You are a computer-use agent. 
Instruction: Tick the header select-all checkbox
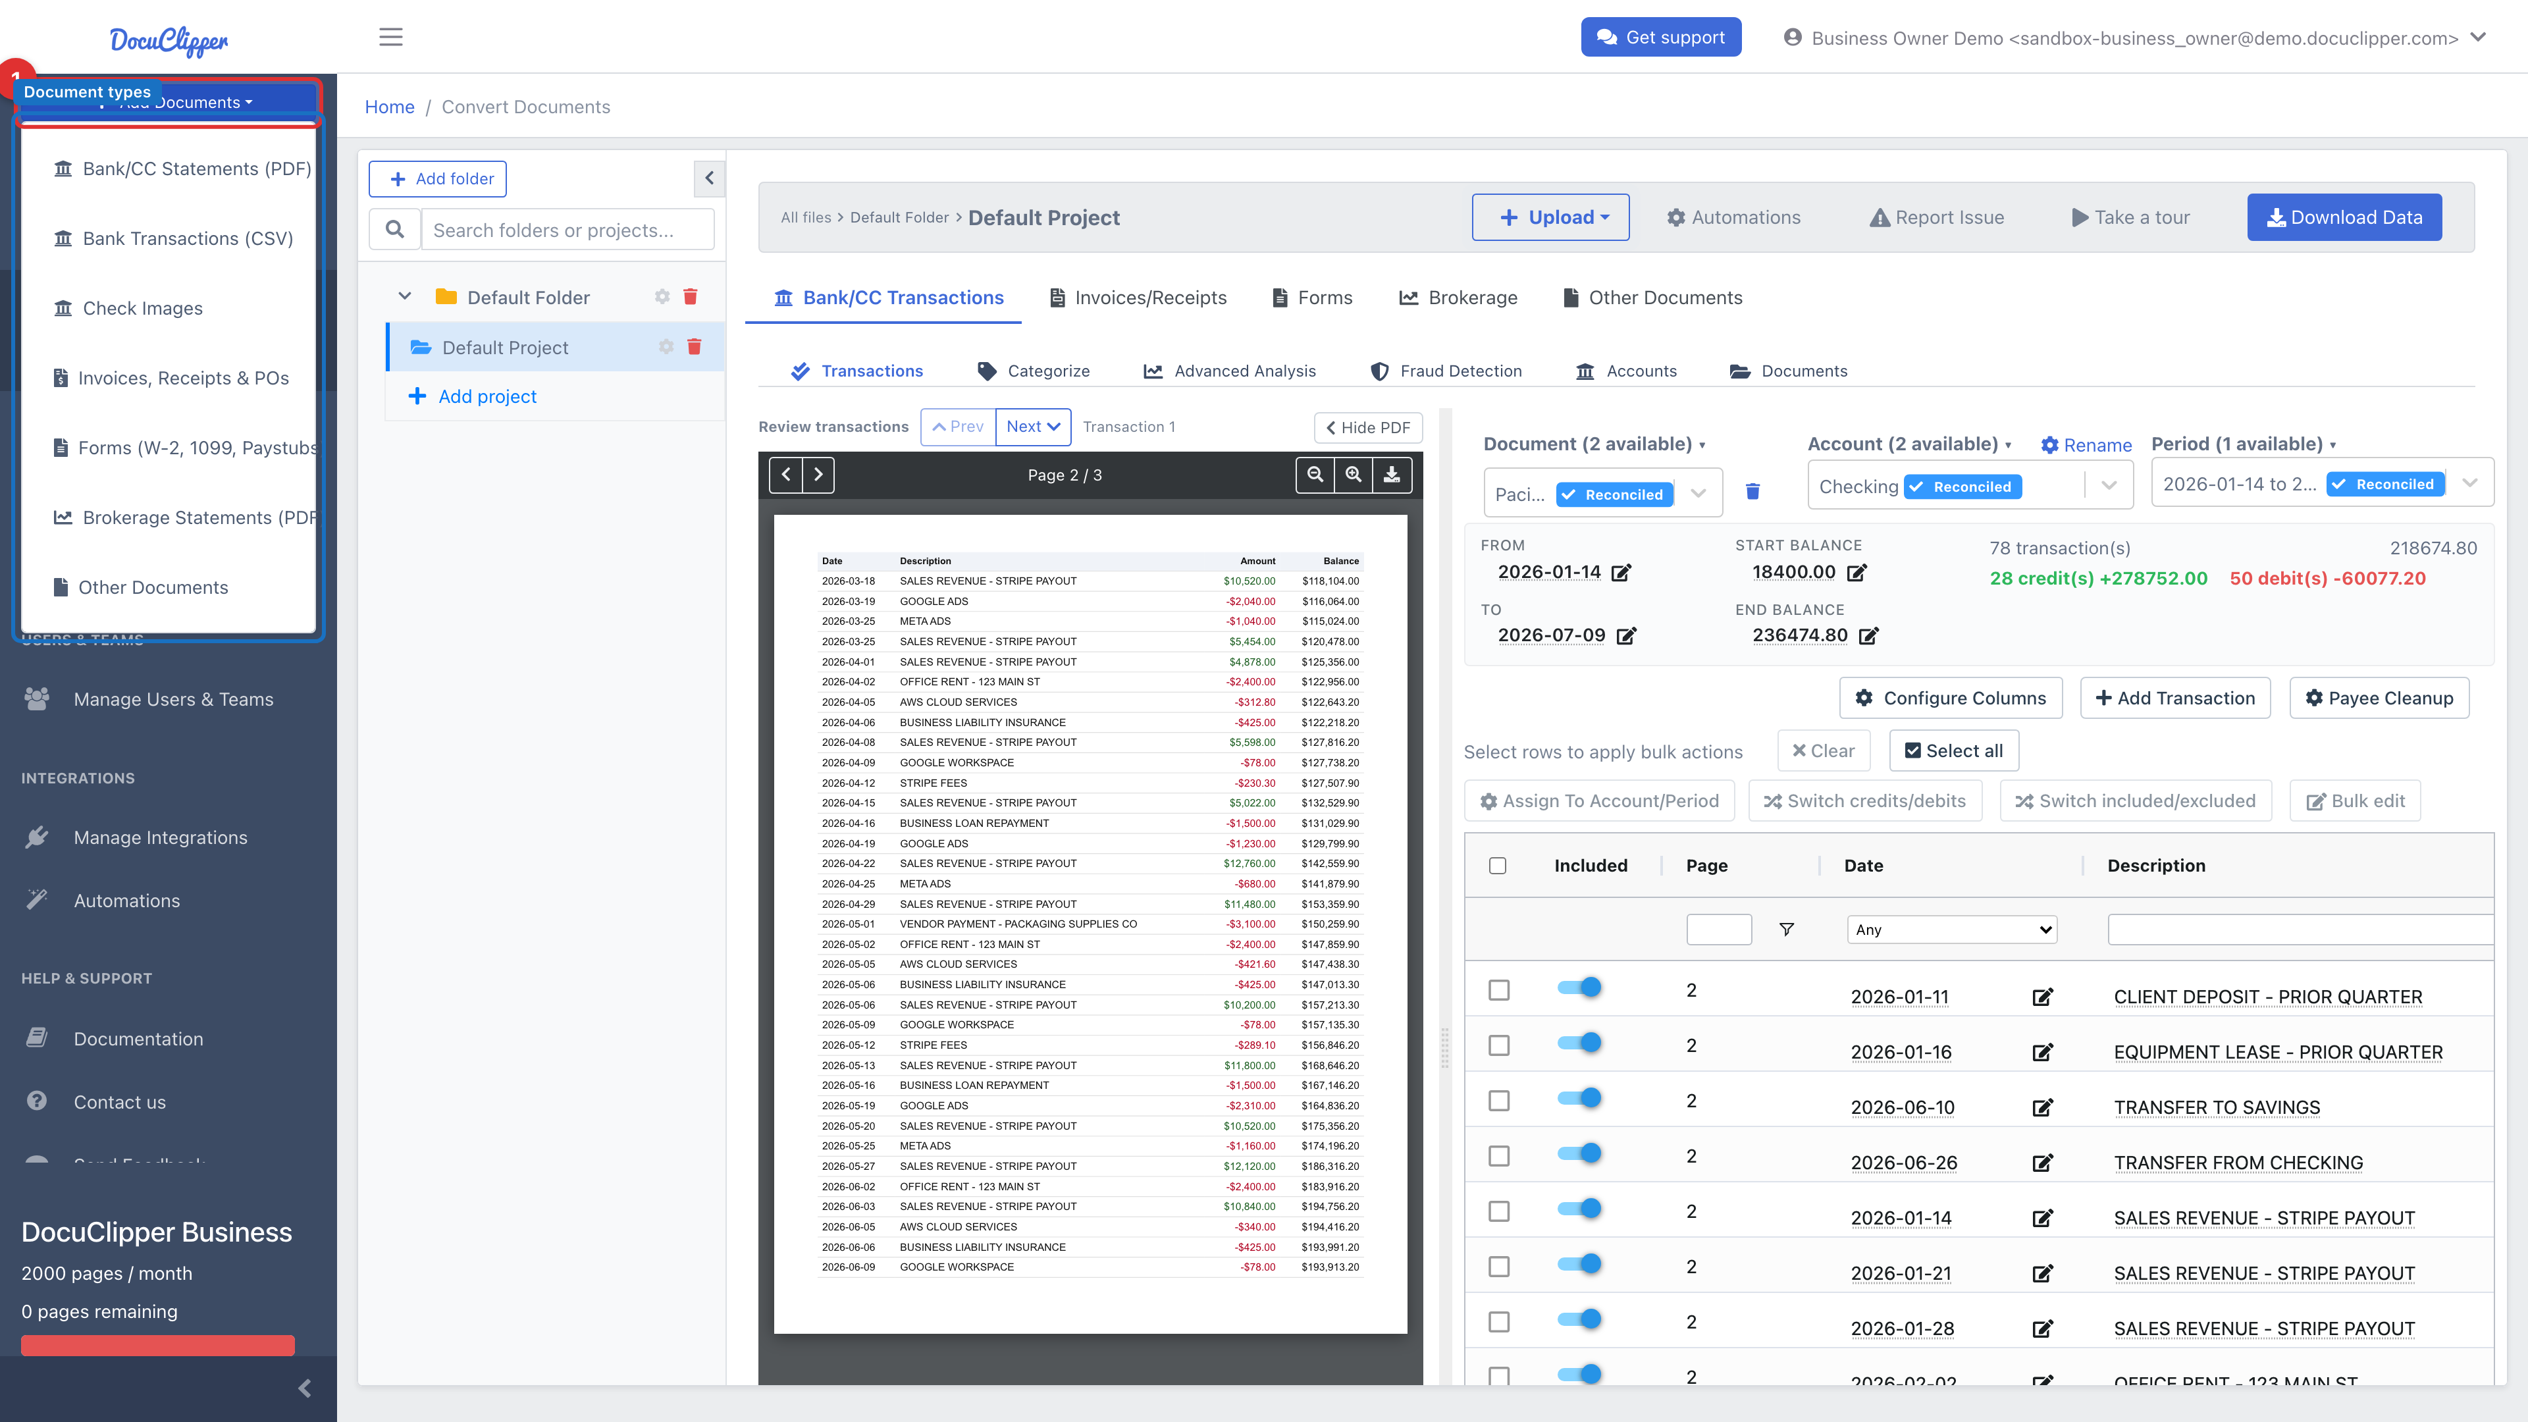tap(1498, 866)
